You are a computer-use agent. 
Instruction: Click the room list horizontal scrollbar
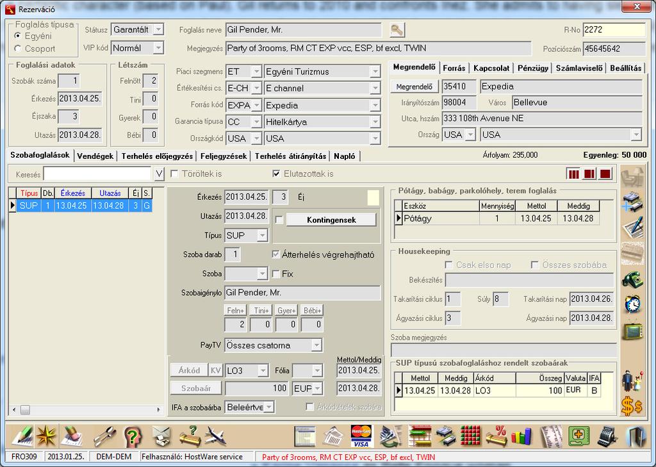(87, 410)
